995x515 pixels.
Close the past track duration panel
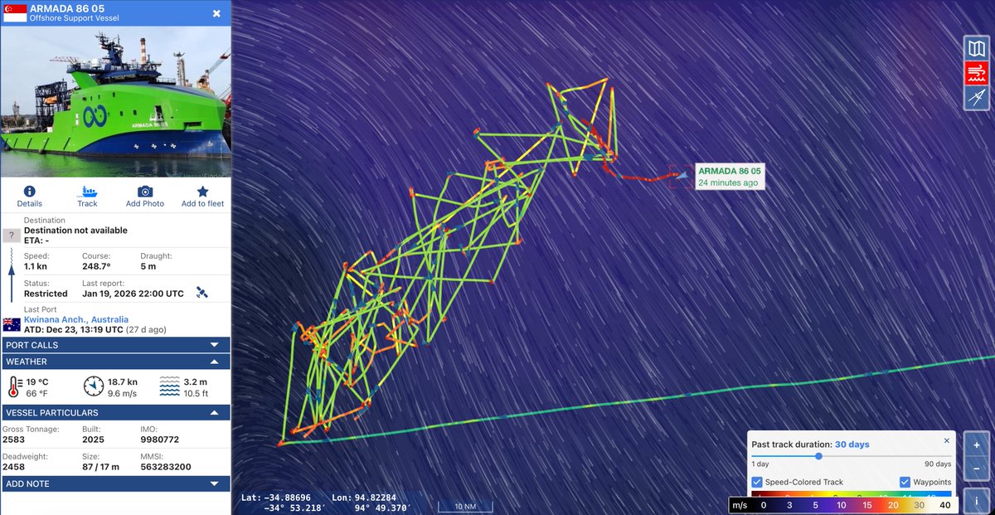[946, 440]
